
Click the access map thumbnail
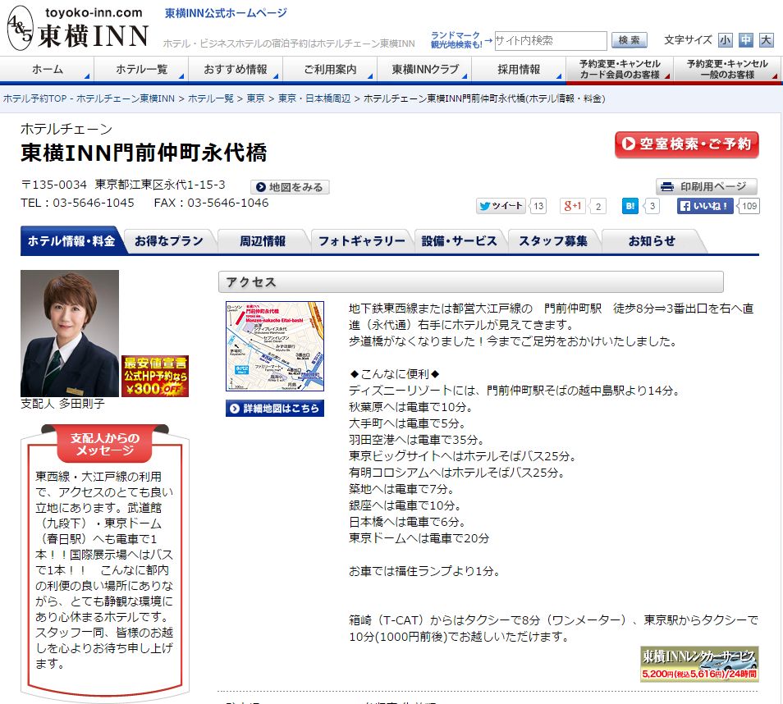(x=275, y=346)
